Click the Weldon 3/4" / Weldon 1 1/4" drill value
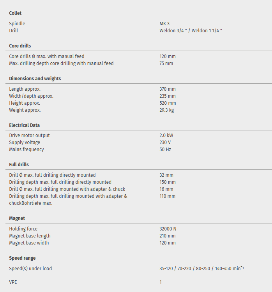 (x=191, y=31)
